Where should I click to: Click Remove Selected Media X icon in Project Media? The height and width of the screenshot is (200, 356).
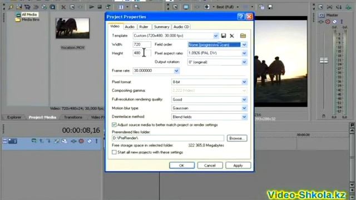[x=63, y=7]
